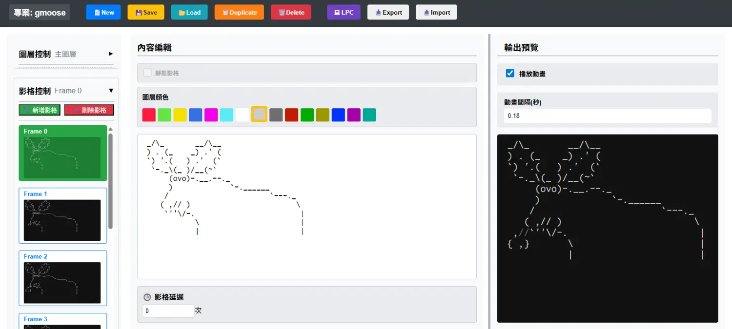Choose the cyan layer color swatch
This screenshot has width=732, height=329.
(226, 115)
